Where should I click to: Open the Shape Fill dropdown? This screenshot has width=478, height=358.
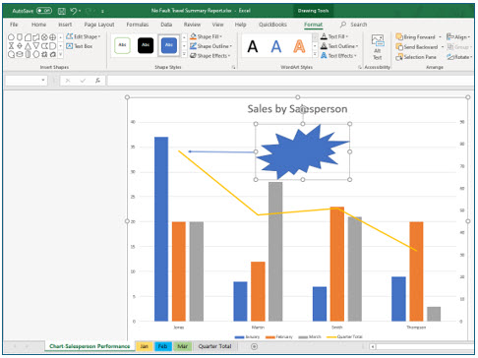click(x=206, y=36)
